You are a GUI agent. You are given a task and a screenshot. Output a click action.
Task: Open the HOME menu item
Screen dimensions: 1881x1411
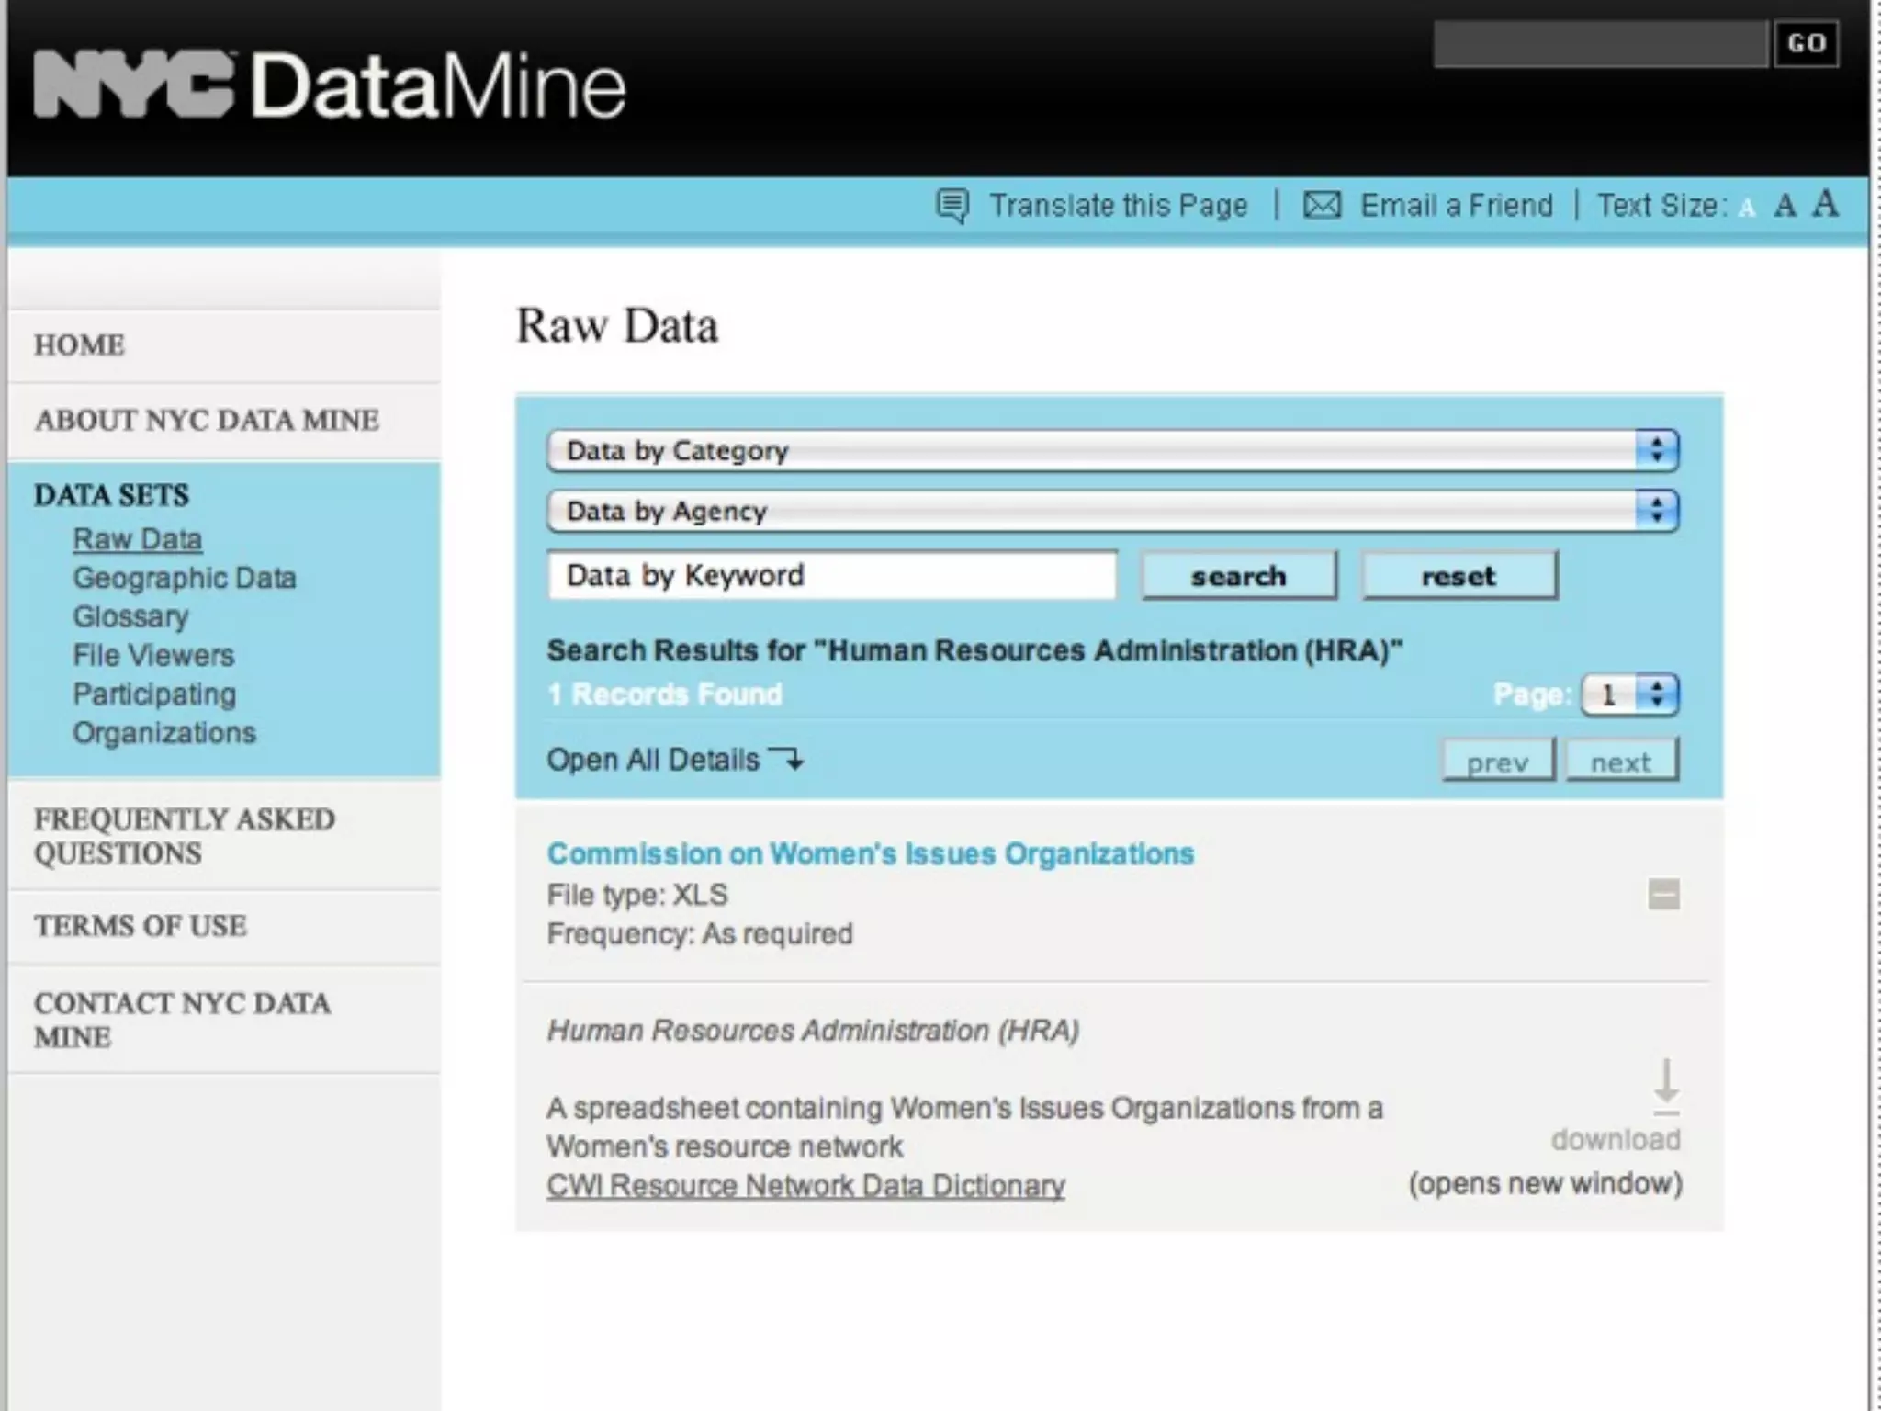tap(80, 345)
